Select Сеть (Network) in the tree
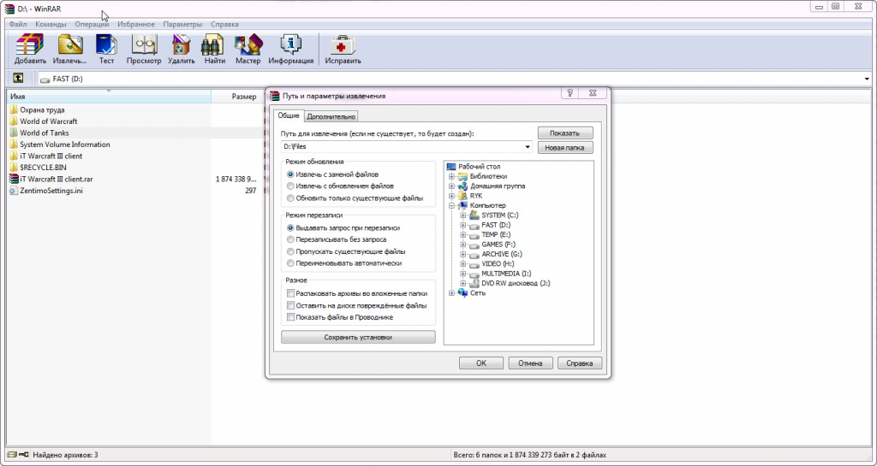Viewport: 877px width, 466px height. point(472,293)
